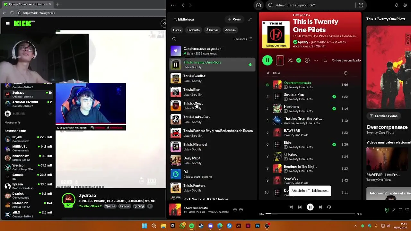Open the playlist preview card beside the green button

tap(280, 60)
